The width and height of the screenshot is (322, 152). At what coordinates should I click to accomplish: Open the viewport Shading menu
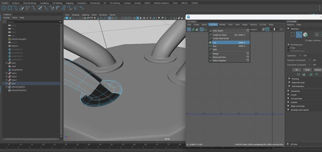[75, 15]
